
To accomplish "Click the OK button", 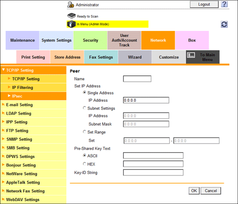I will point(194,191).
